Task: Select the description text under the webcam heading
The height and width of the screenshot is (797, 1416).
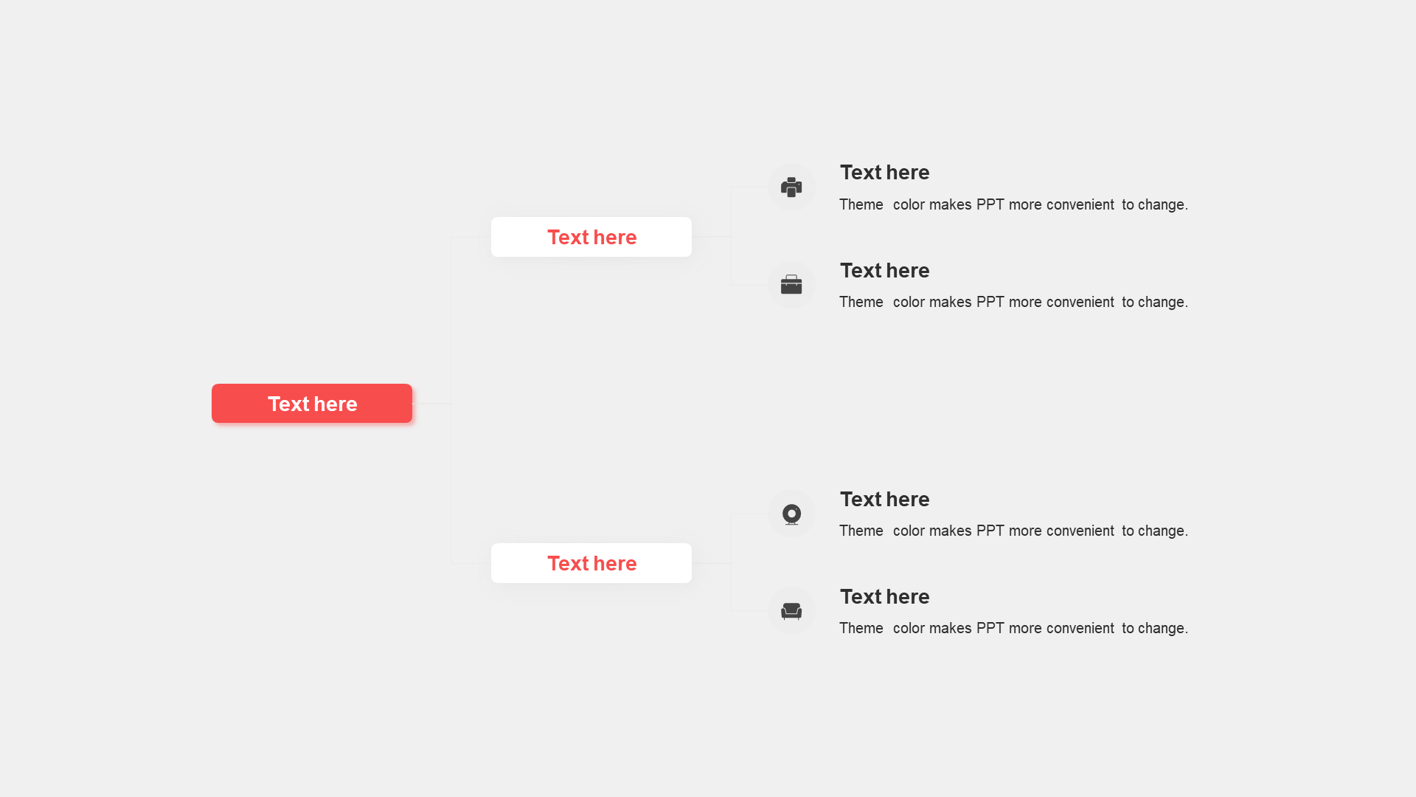Action: pyautogui.click(x=1013, y=531)
